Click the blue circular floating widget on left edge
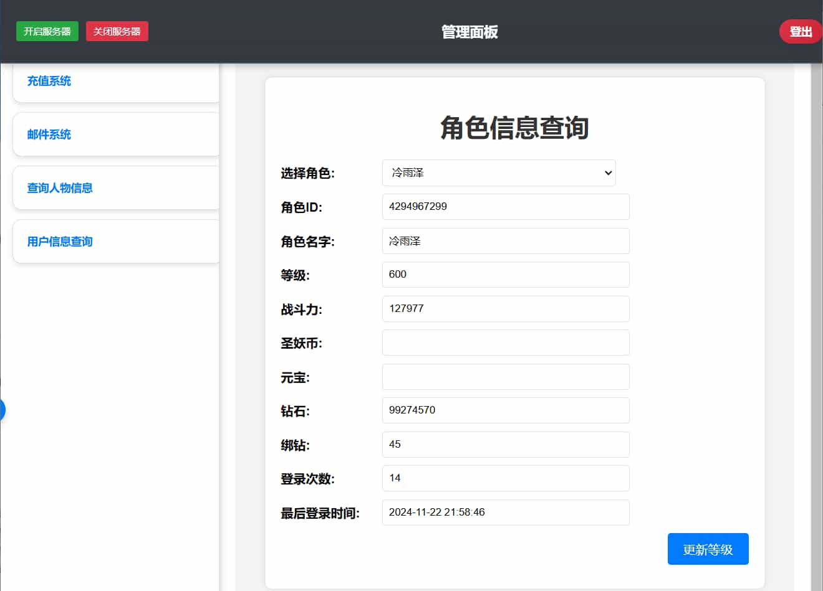 (x=2, y=410)
